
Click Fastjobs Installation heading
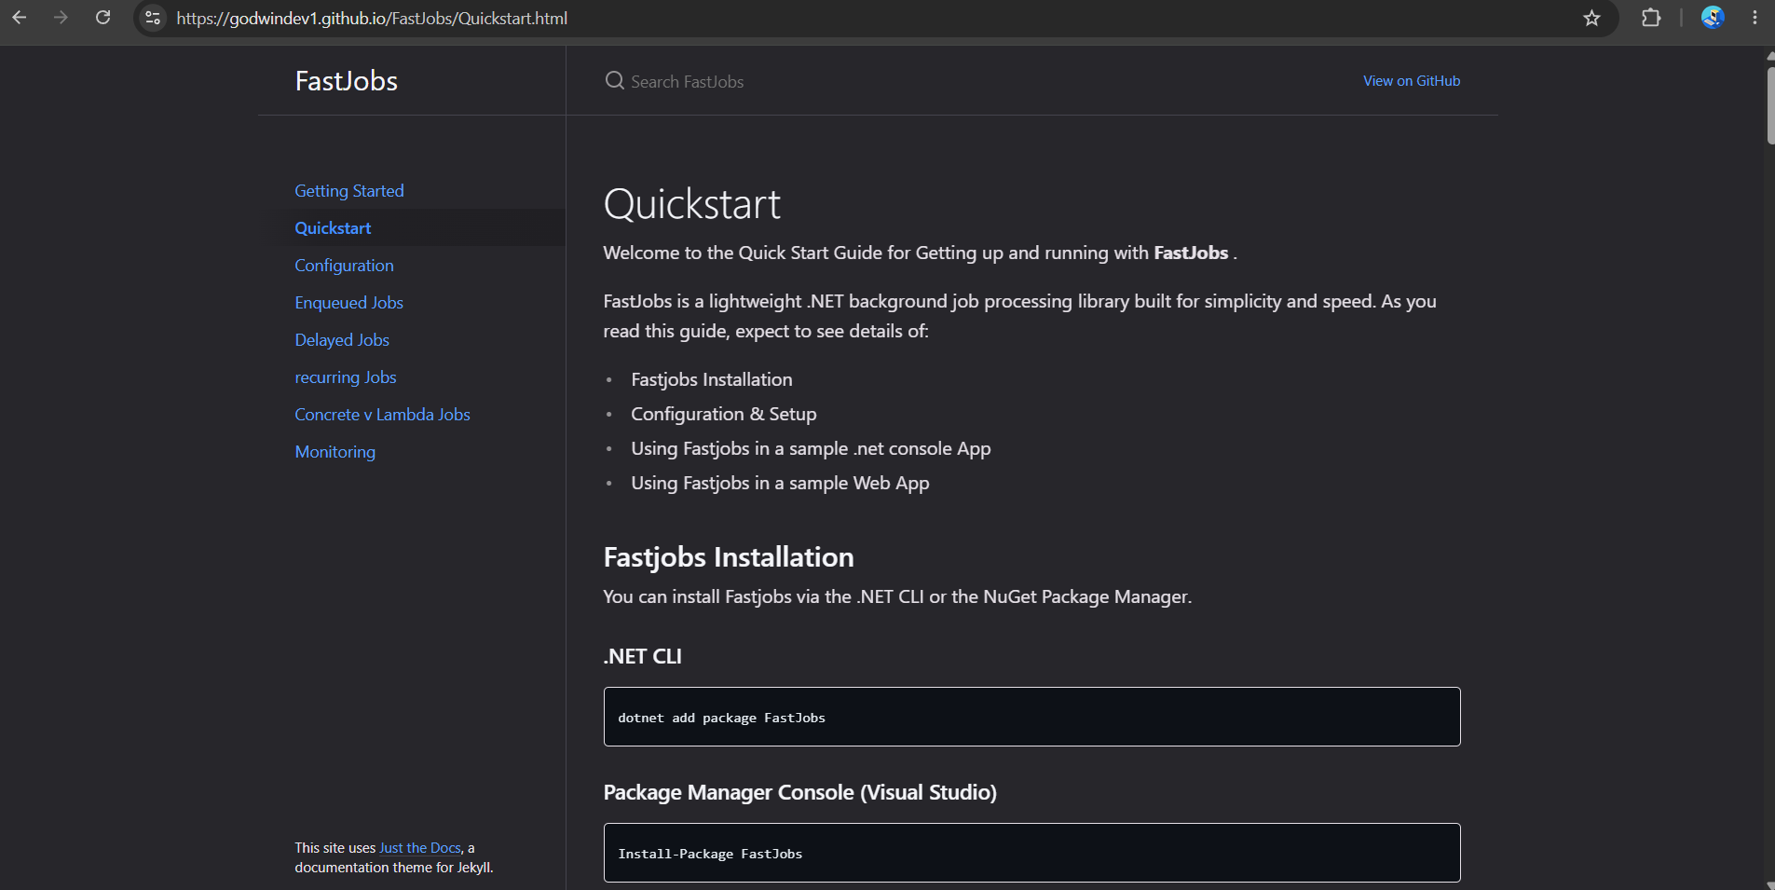click(x=729, y=557)
